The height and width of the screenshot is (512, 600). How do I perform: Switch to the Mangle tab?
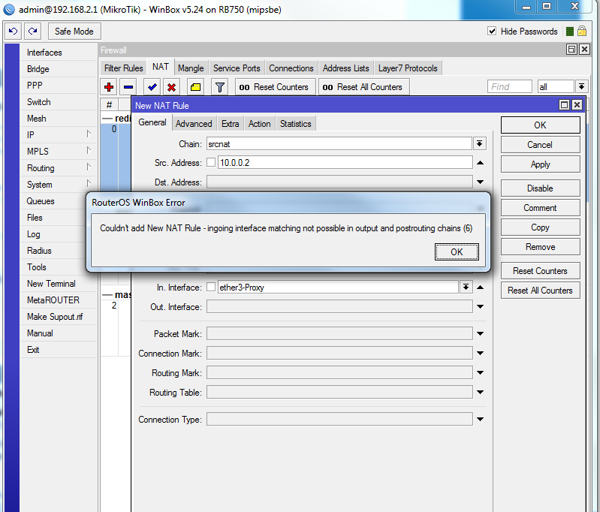[x=191, y=68]
